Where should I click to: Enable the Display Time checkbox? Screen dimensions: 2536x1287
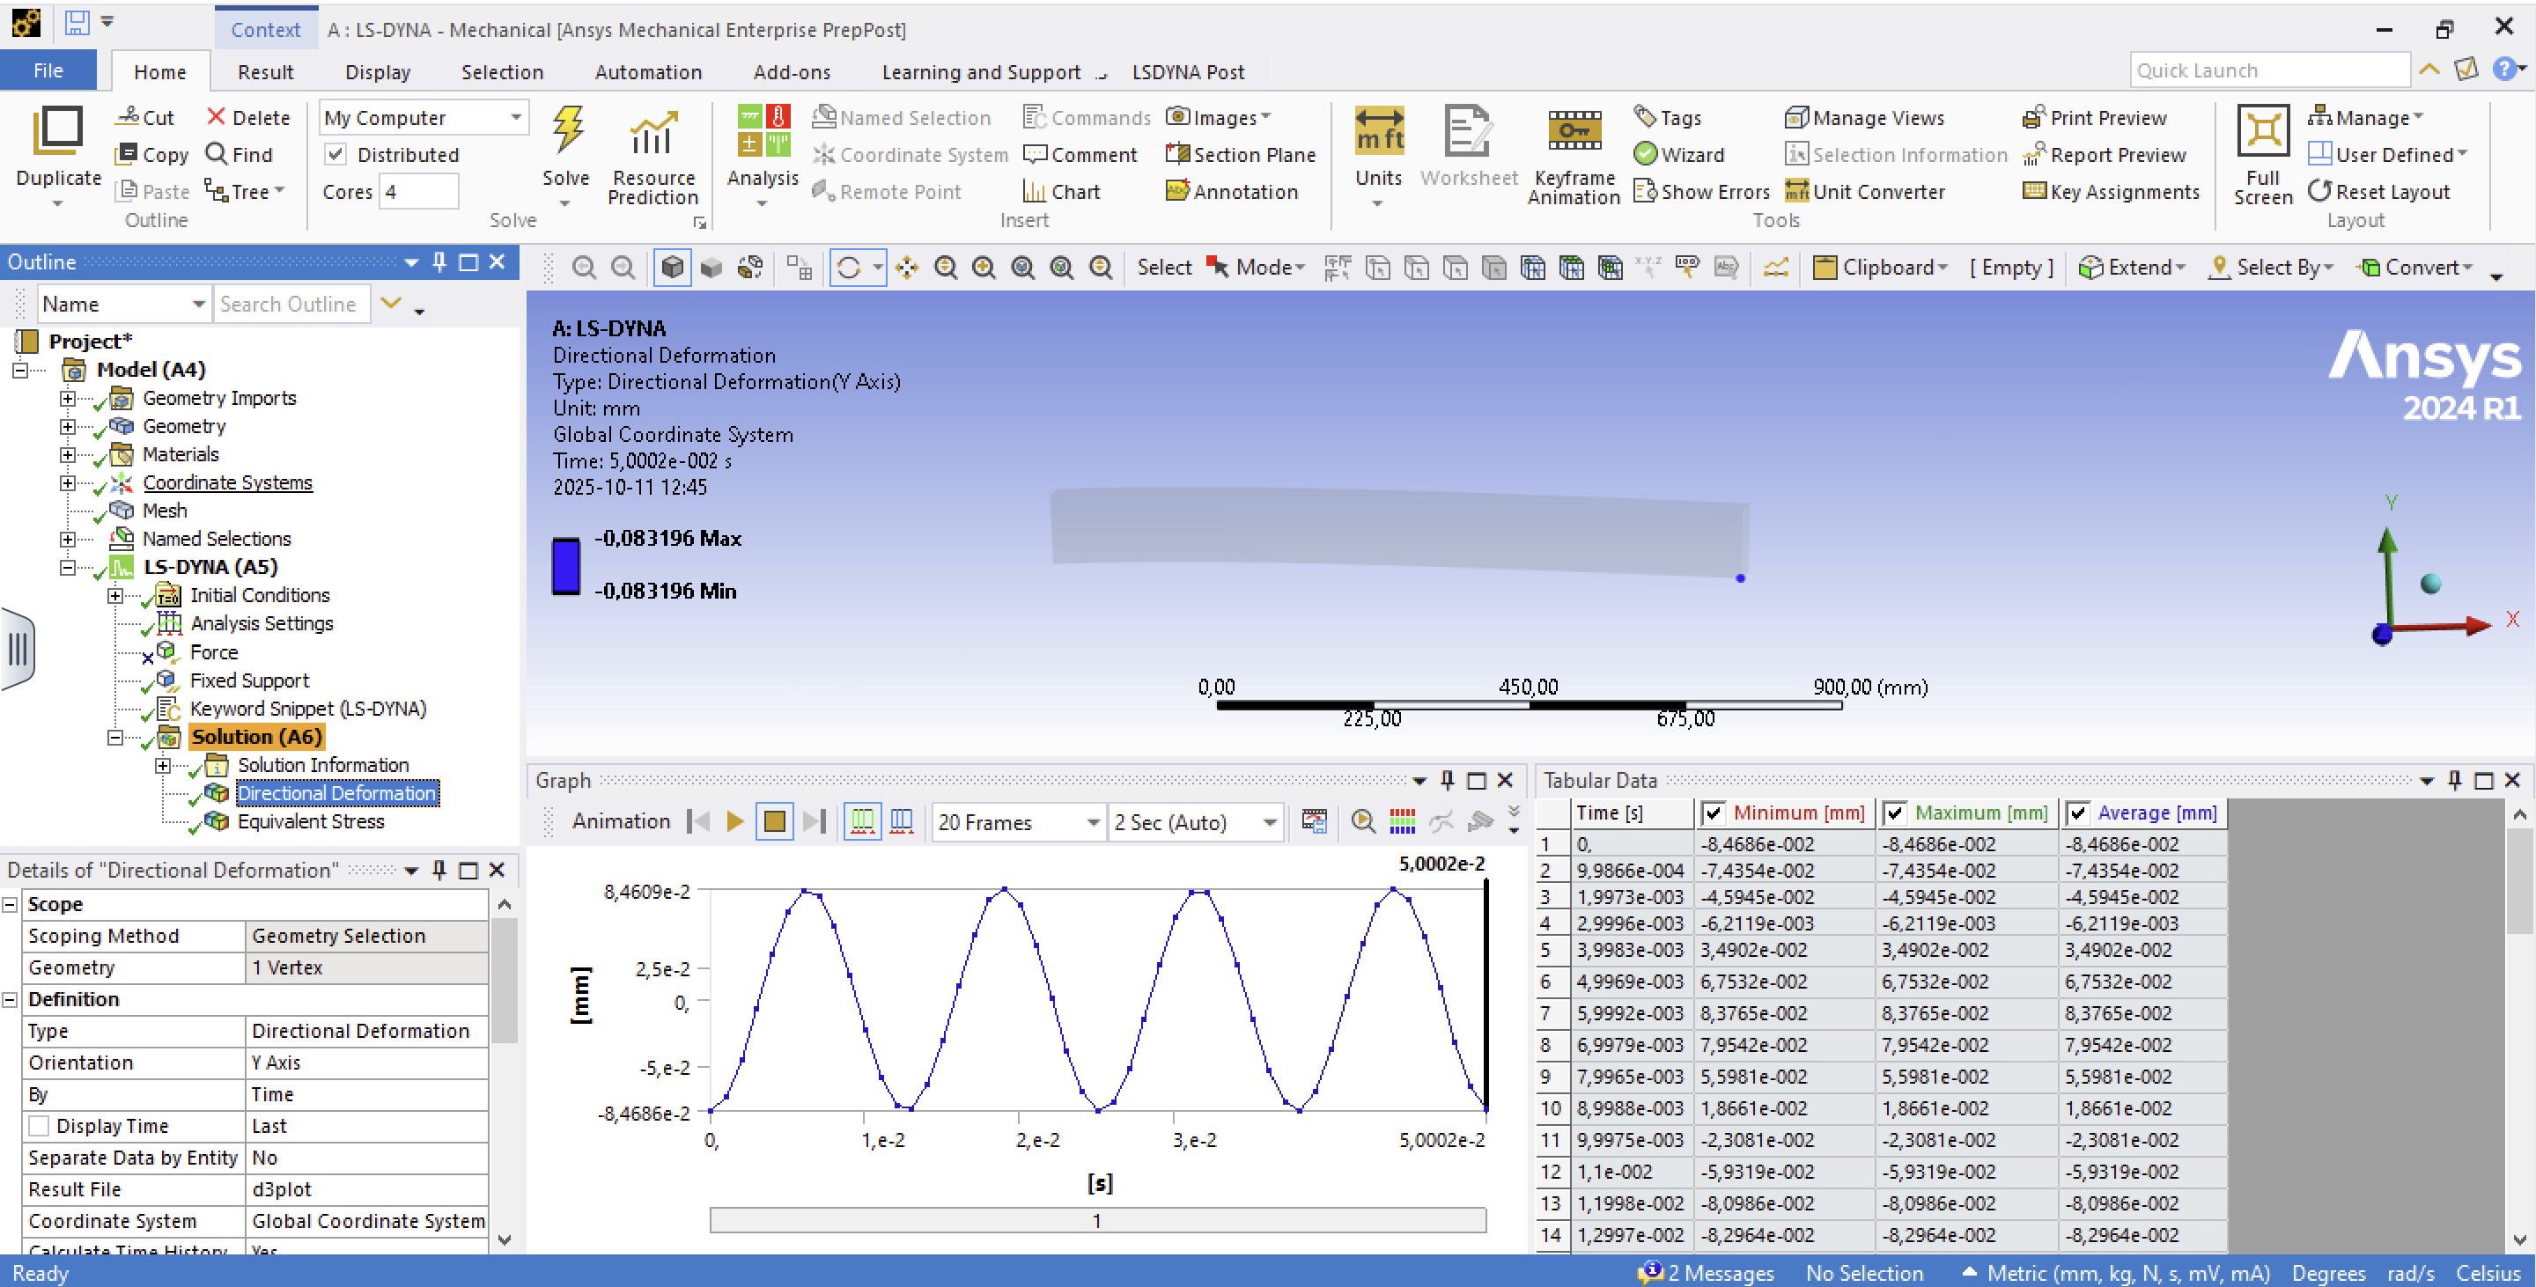coord(40,1126)
